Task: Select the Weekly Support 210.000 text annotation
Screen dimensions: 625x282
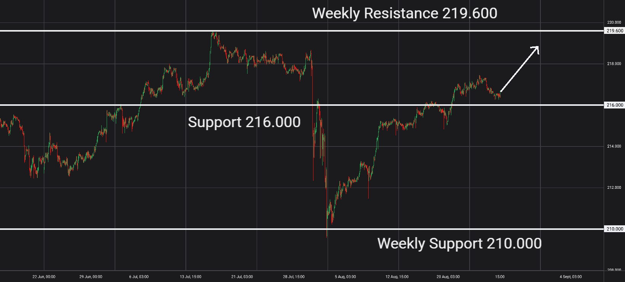Action: pos(459,244)
